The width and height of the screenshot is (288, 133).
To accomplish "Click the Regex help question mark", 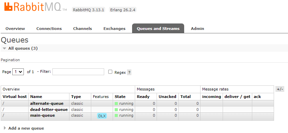I will (129, 72).
